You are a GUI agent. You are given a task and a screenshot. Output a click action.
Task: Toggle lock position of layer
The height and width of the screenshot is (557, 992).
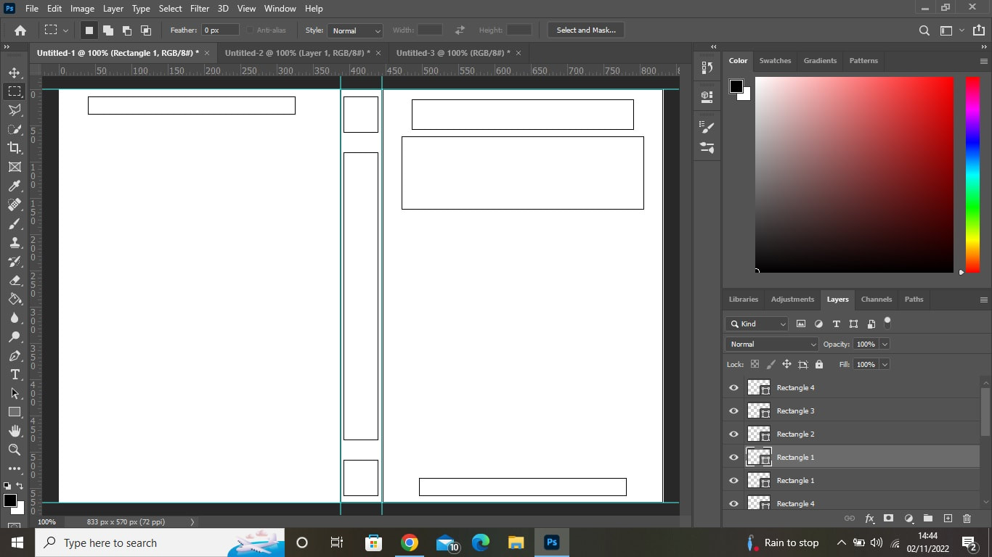coord(786,364)
